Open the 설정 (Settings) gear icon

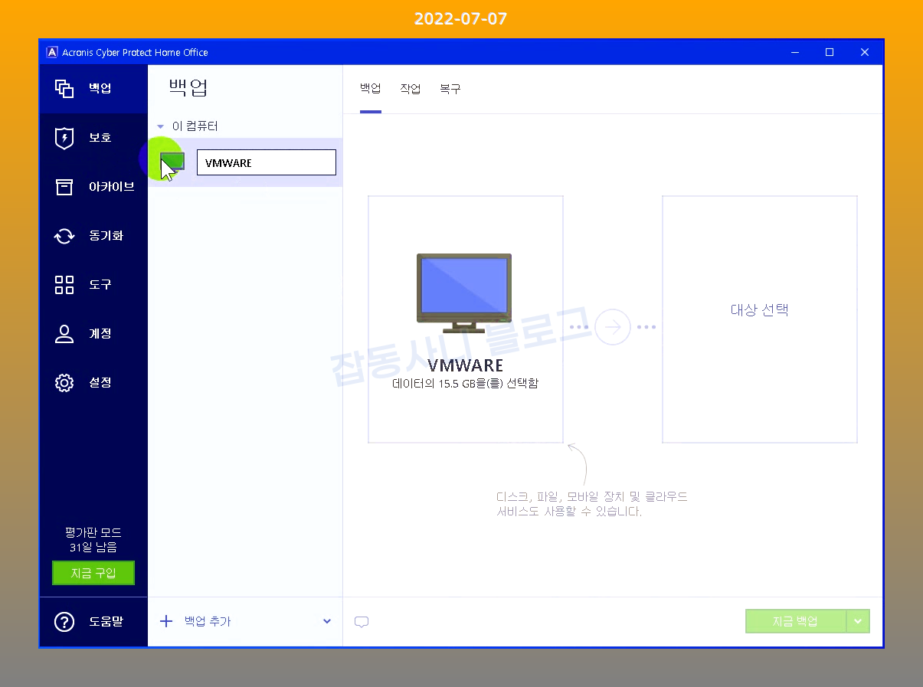click(64, 383)
